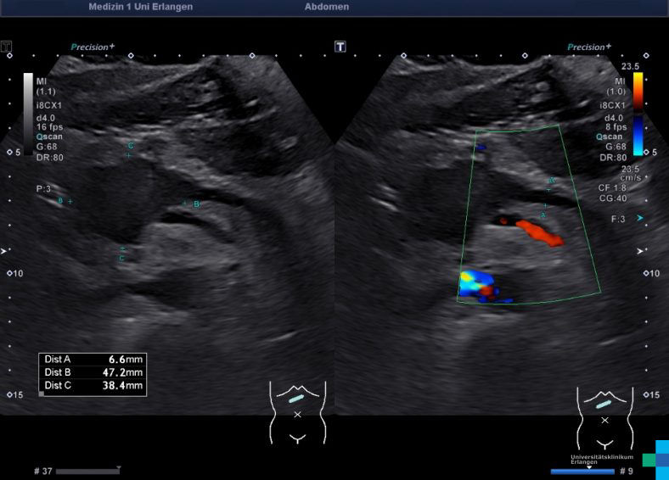Click the right abdomen body marker pictogram
Screen dimensions: 669x480
[604, 416]
